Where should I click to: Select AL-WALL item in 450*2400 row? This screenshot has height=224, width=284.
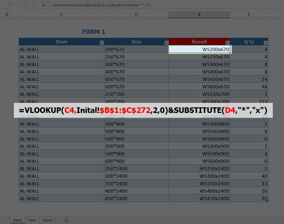tap(61, 198)
